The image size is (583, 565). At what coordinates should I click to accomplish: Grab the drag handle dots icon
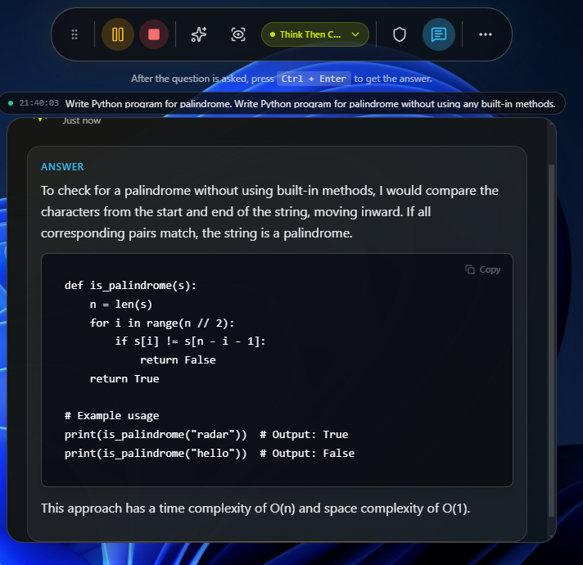coord(75,34)
